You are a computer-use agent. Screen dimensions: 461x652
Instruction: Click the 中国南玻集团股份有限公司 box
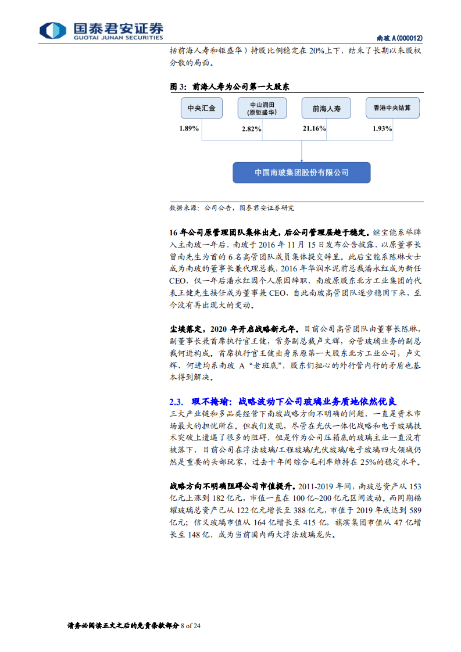click(x=301, y=173)
